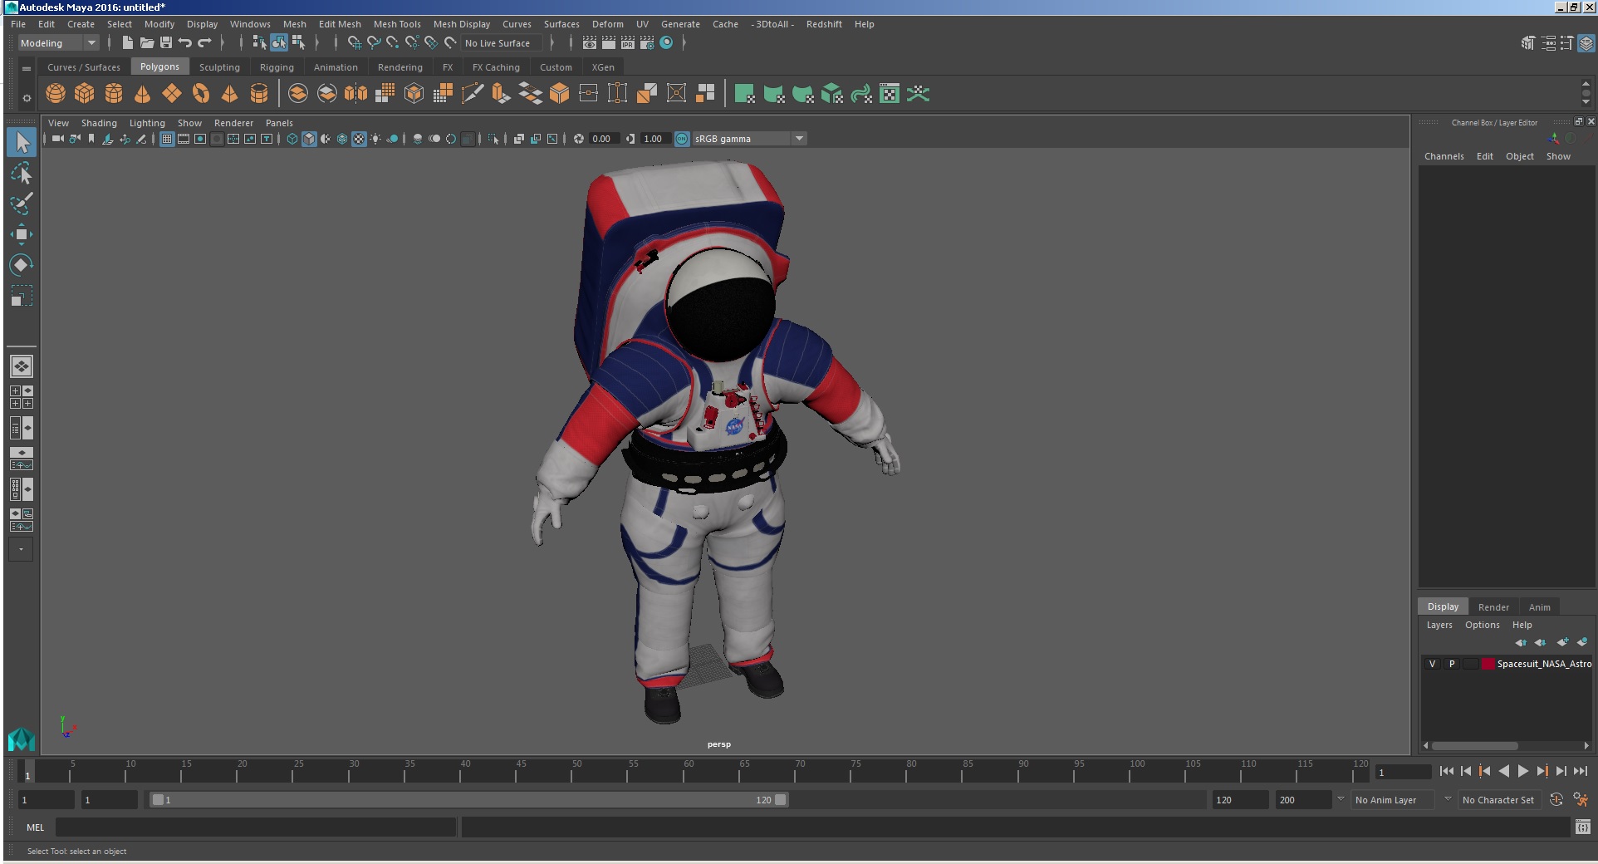1598x864 pixels.
Task: Open a scene with the folder icon
Action: (x=147, y=43)
